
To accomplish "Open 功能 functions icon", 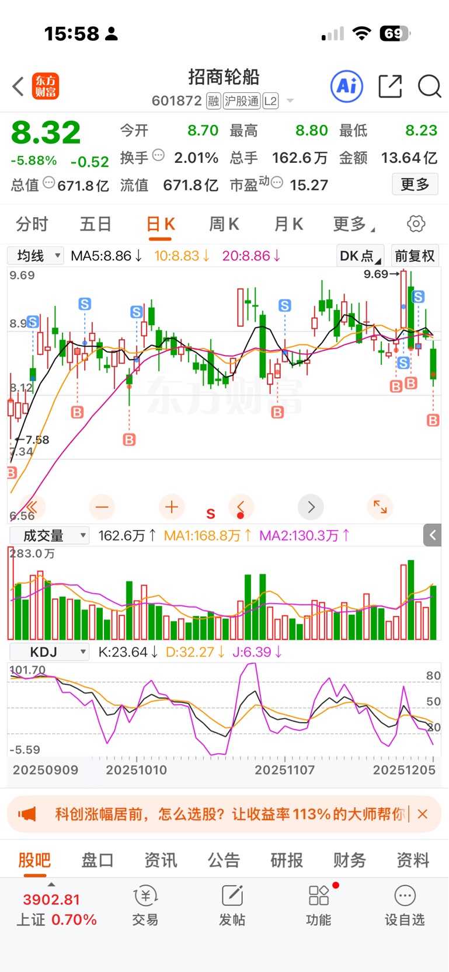I will 319,906.
